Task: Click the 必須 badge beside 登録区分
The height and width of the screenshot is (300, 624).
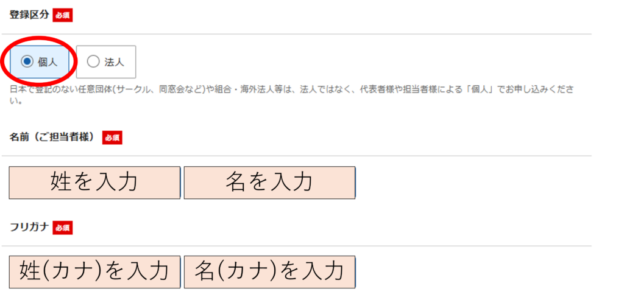Action: point(63,15)
